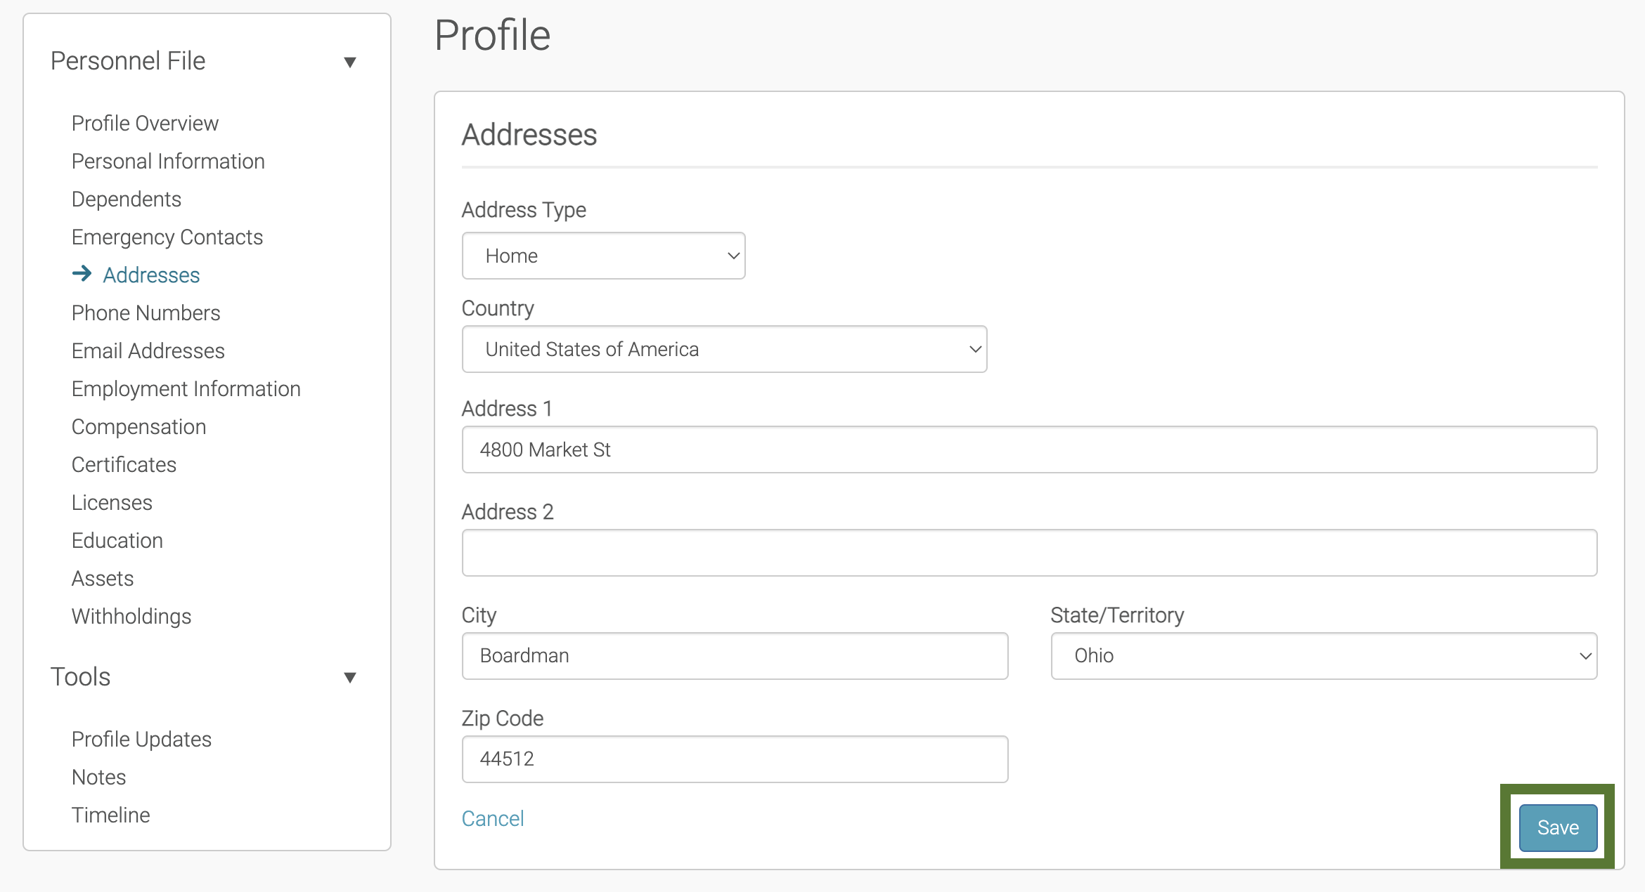Screen dimensions: 1645x892
Task: Click the arrow icon beside Addresses
Action: coord(83,275)
